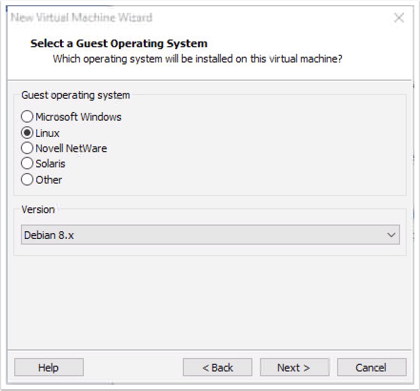Select the Other operating system option
Image resolution: width=420 pixels, height=391 pixels.
27,179
